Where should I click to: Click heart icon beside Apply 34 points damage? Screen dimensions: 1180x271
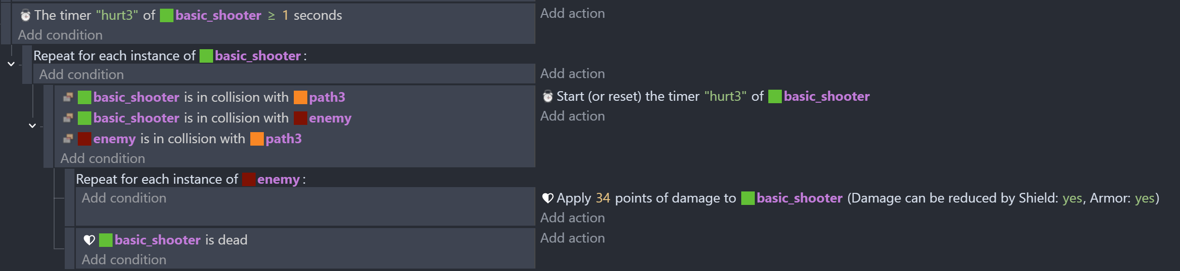click(547, 198)
